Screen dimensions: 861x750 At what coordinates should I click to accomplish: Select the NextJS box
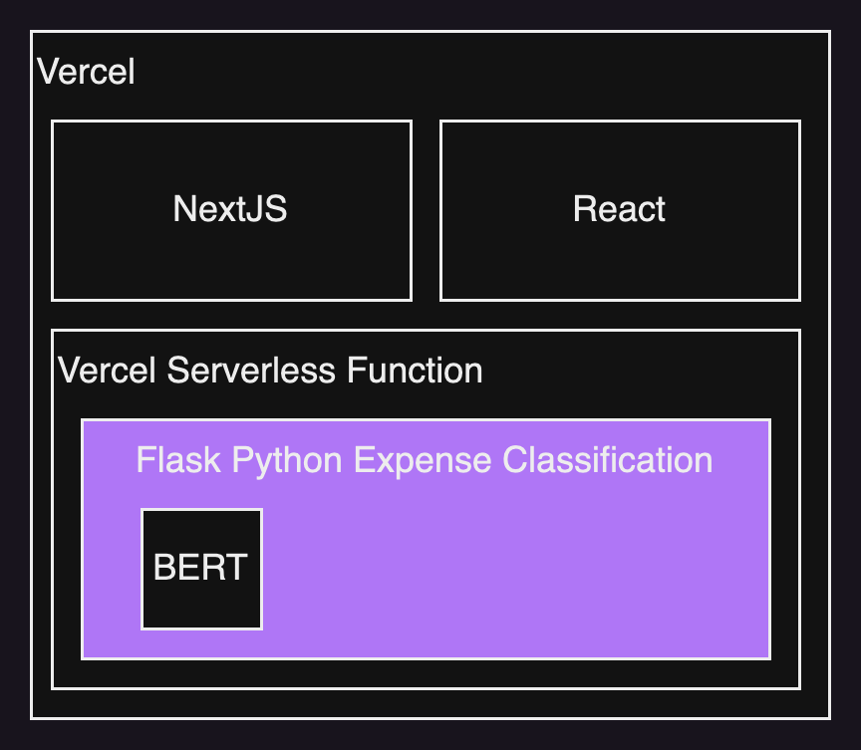coord(231,211)
